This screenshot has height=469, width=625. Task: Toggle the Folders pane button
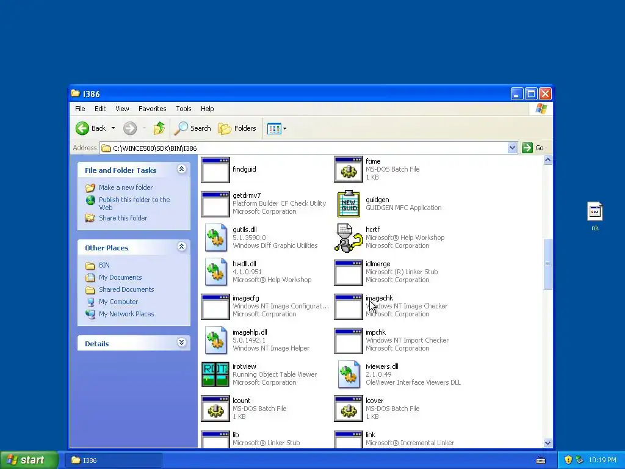coord(237,128)
